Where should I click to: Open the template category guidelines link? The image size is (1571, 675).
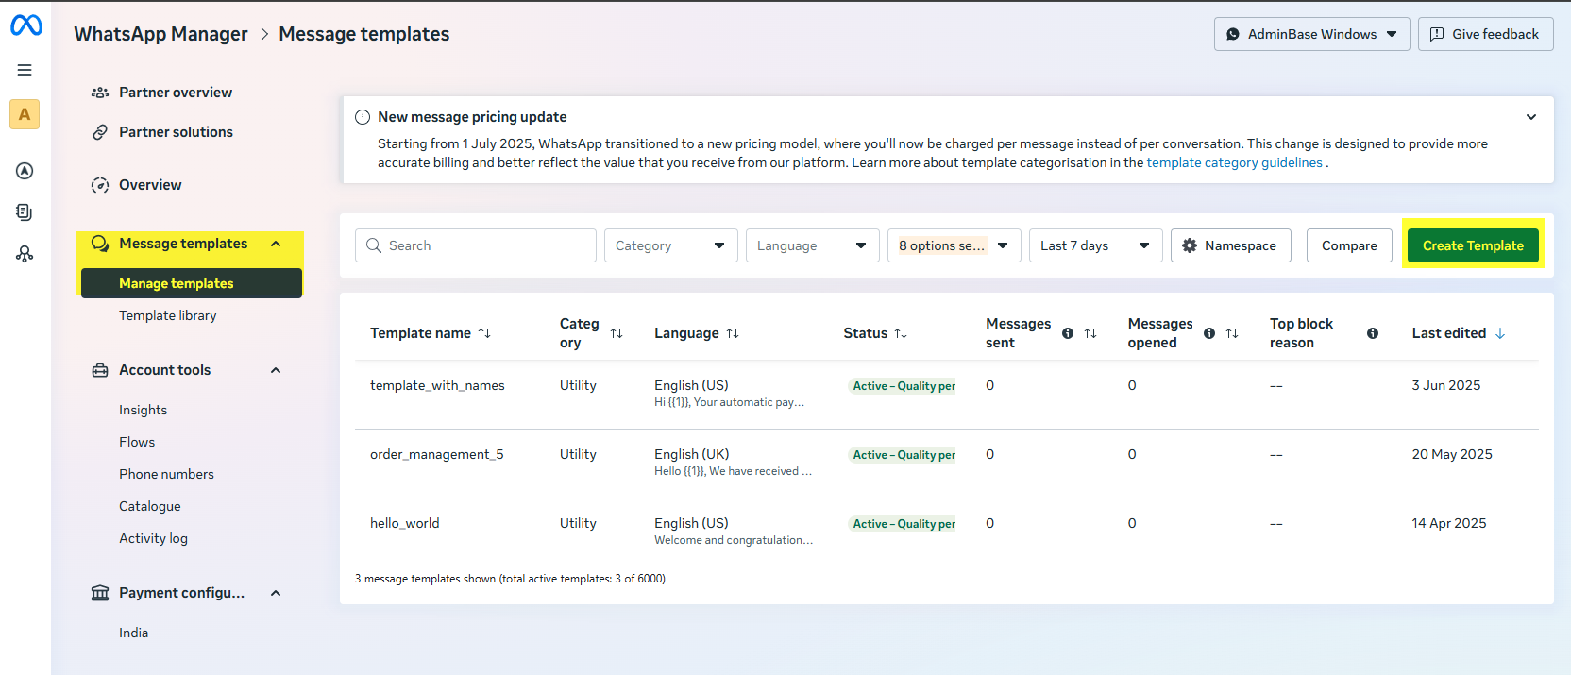(x=1234, y=162)
